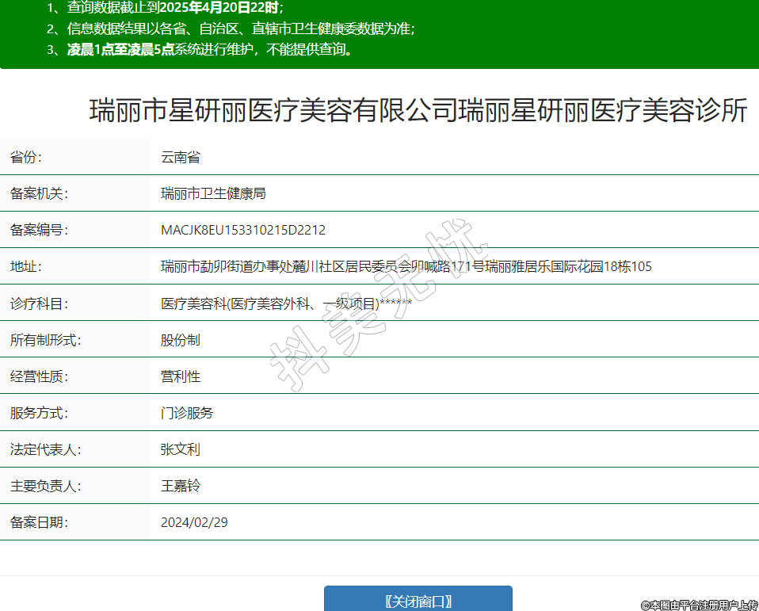759x611 pixels.
Task: Click the 〖关闭窗口〗 close window button
Action: [x=418, y=600]
